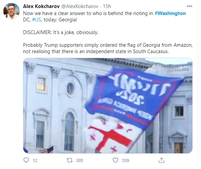This screenshot has height=169, width=201.
Task: Follow the #Washington hashtag link
Action: pyautogui.click(x=170, y=13)
